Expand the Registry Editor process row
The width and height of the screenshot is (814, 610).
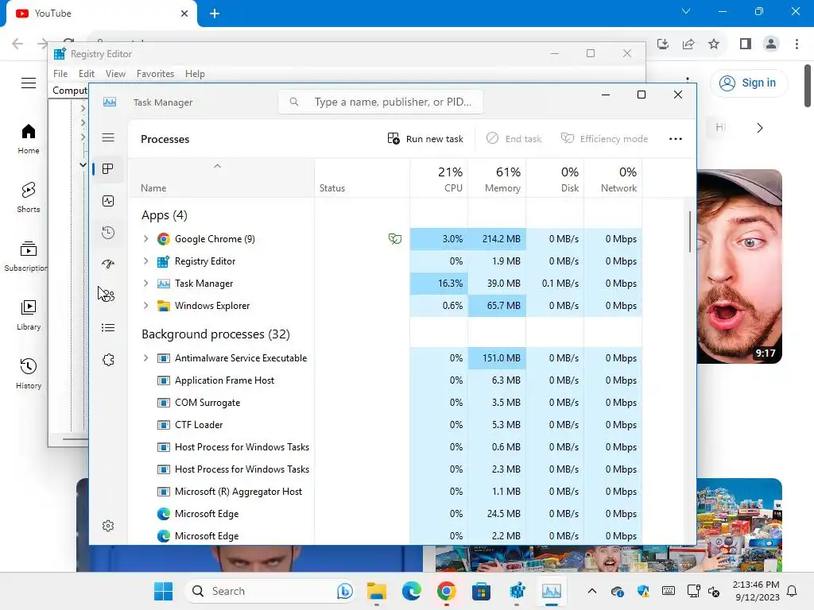(x=146, y=261)
